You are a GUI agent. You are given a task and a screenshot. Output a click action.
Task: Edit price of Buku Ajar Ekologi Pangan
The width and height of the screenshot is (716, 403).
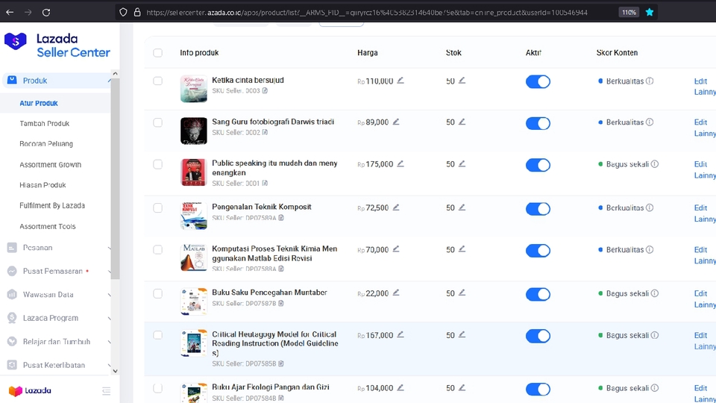coord(401,387)
